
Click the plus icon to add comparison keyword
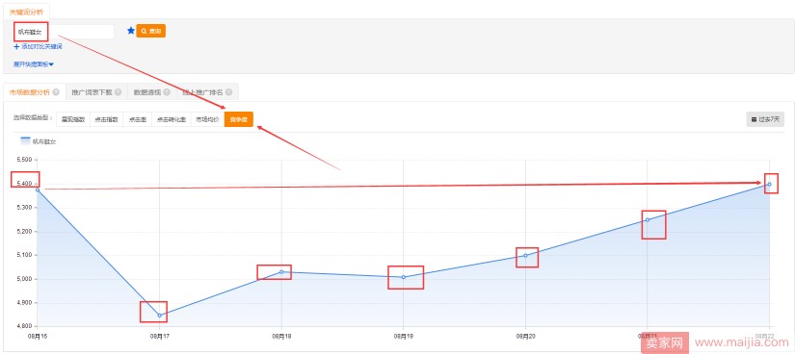click(x=16, y=46)
